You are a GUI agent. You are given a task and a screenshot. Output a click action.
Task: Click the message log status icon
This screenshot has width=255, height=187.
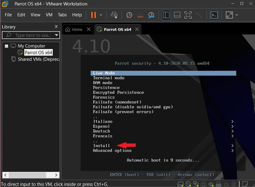click(245, 184)
